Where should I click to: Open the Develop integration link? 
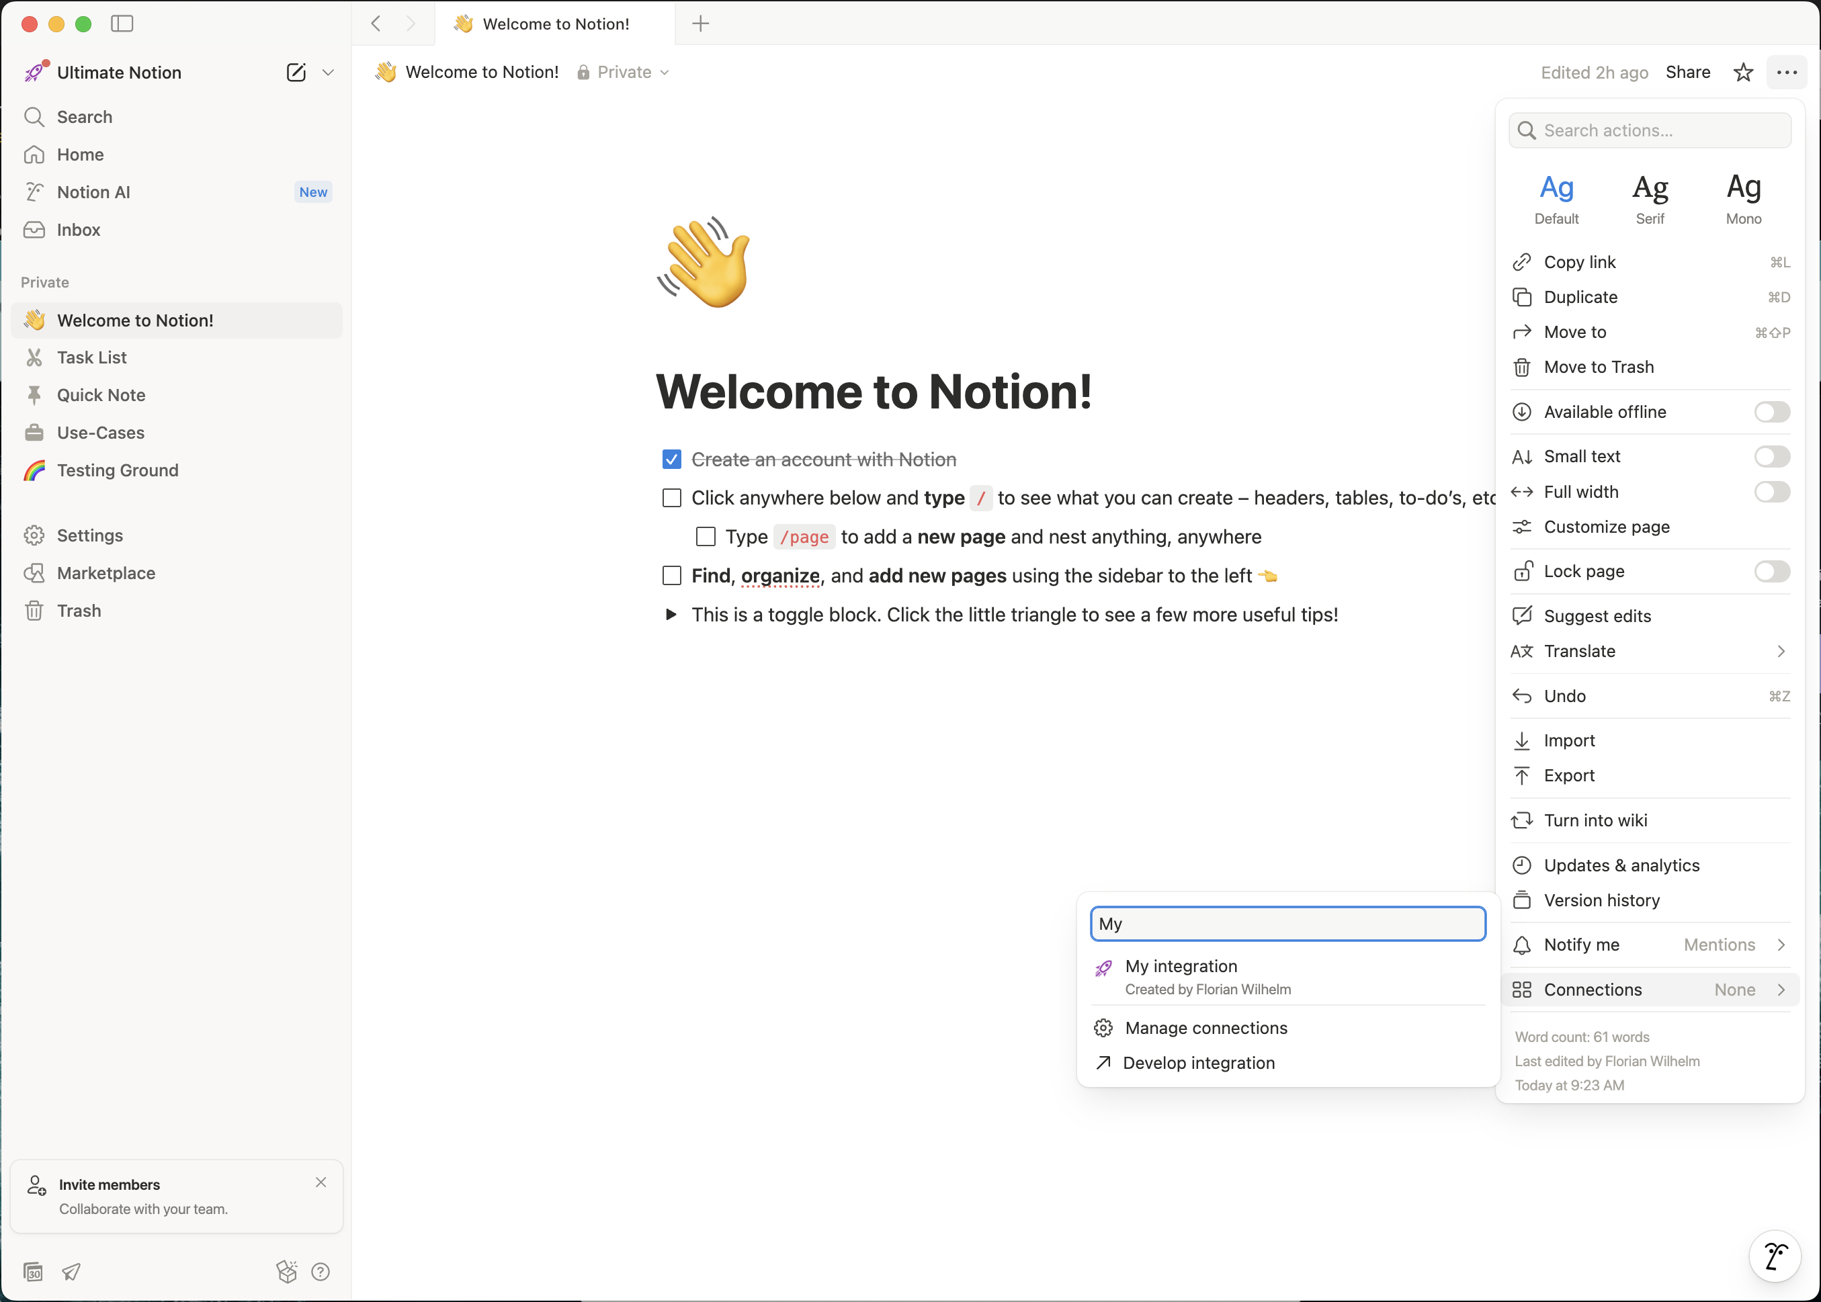1287,1064
